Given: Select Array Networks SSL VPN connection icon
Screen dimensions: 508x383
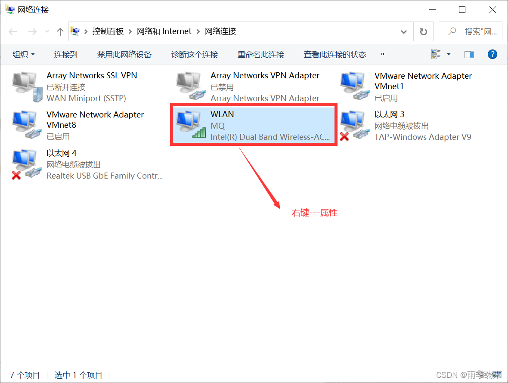Looking at the screenshot, I should [x=28, y=87].
